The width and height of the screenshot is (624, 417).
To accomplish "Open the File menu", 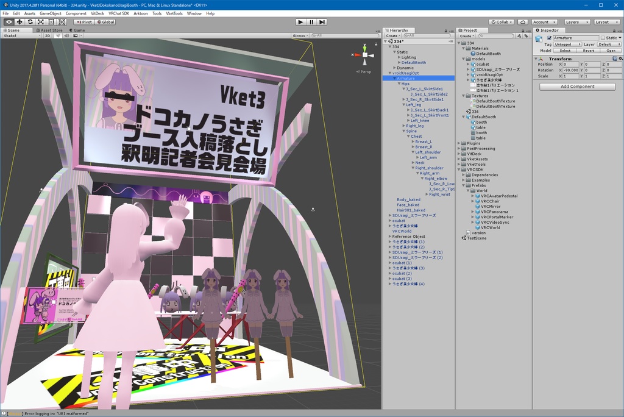I will click(x=5, y=13).
